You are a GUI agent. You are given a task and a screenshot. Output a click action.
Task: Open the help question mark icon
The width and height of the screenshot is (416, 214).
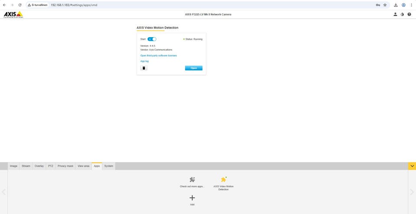coord(409,14)
